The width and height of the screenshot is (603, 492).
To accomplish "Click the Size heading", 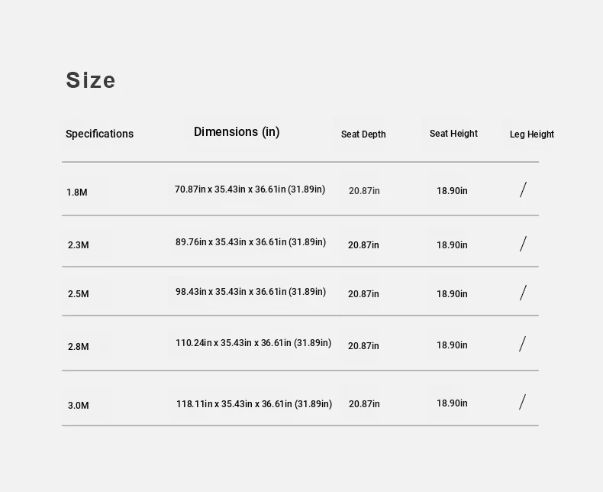I will point(91,80).
